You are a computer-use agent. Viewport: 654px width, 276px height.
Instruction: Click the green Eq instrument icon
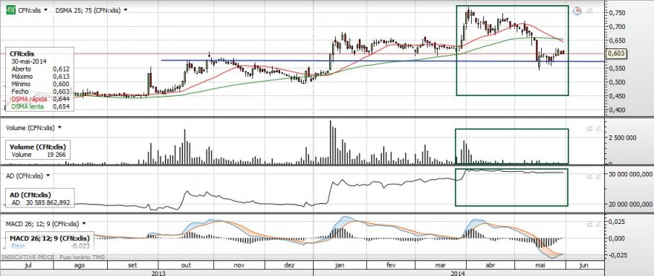pyautogui.click(x=11, y=10)
